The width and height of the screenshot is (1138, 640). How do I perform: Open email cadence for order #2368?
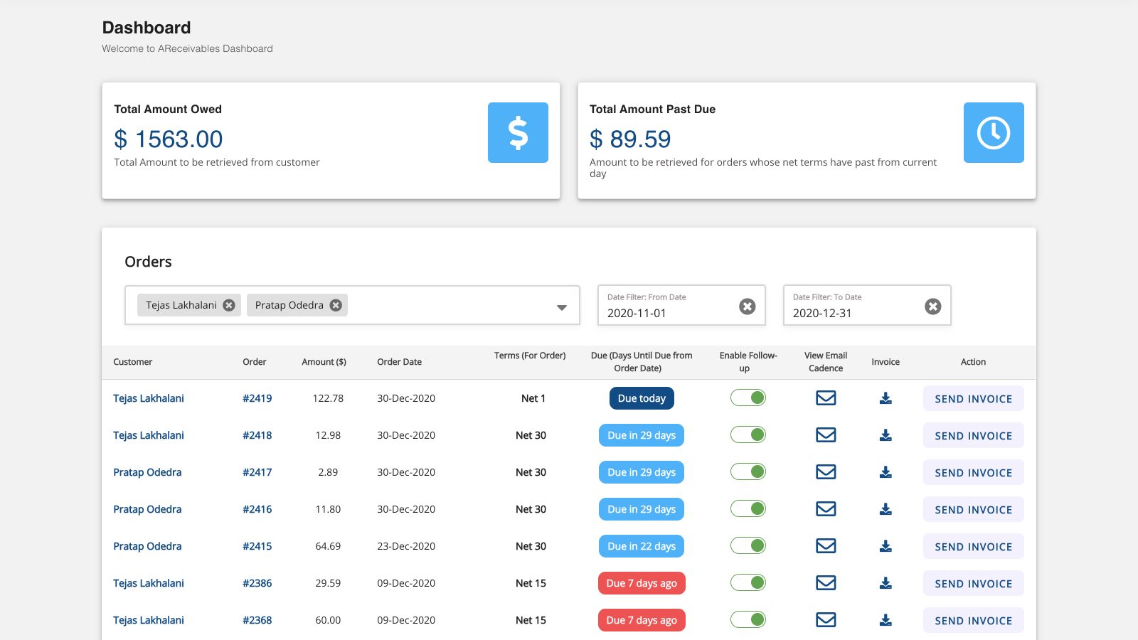(825, 620)
